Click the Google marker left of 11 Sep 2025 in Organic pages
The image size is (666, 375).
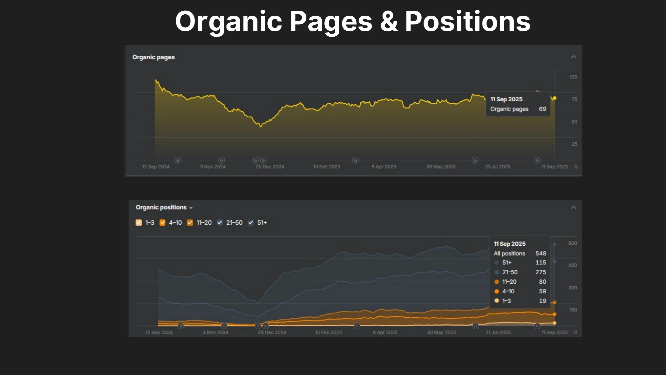tap(537, 160)
